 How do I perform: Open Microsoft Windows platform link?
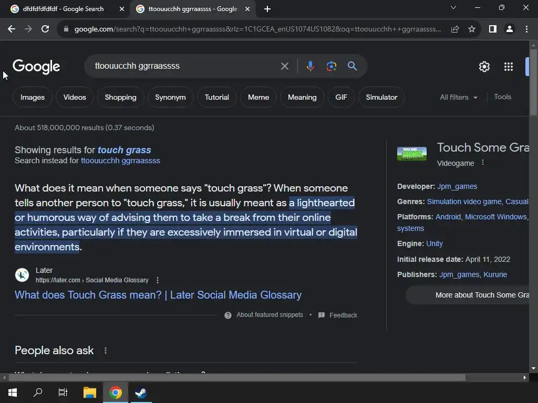click(496, 217)
